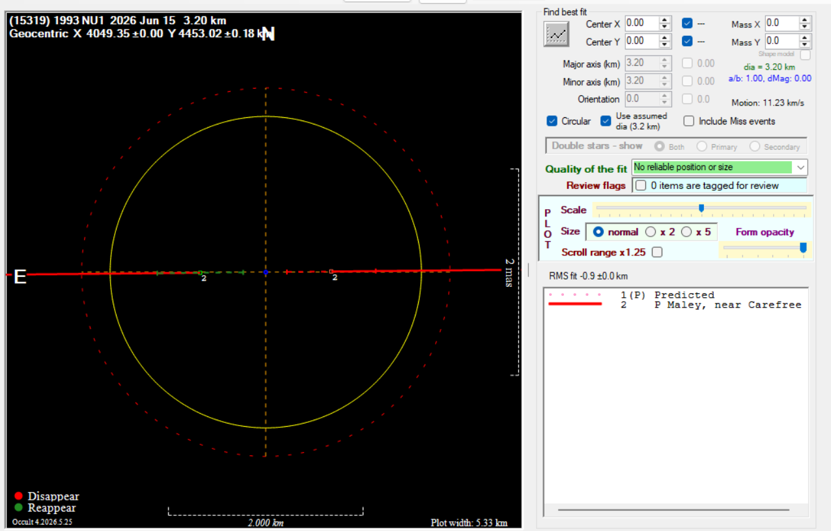Screen dimensions: 831x531
Task: Click the checkbox right of Major axis
Action: (x=687, y=64)
